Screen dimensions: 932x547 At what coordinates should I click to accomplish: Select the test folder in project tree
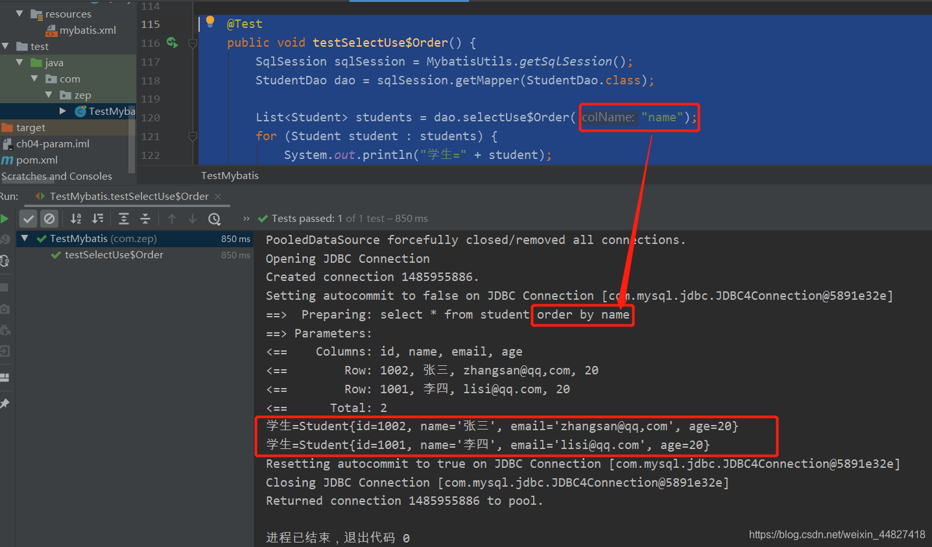[39, 46]
